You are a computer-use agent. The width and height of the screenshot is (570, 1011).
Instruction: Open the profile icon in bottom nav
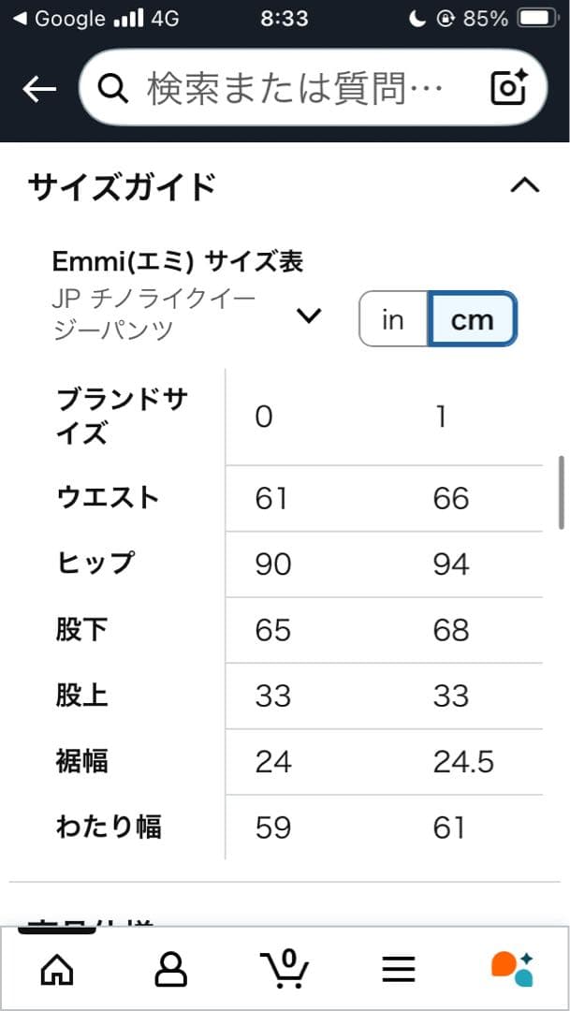(x=171, y=968)
